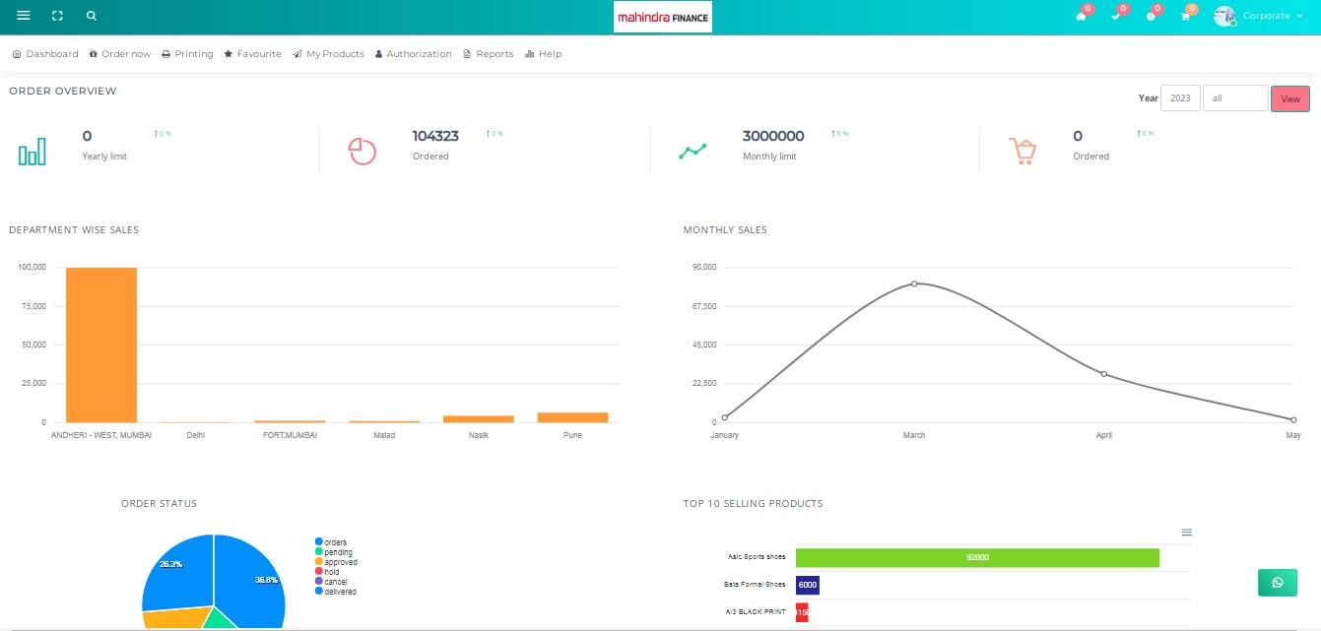The width and height of the screenshot is (1321, 631).
Task: Open the Favourite menu item
Action: click(253, 54)
